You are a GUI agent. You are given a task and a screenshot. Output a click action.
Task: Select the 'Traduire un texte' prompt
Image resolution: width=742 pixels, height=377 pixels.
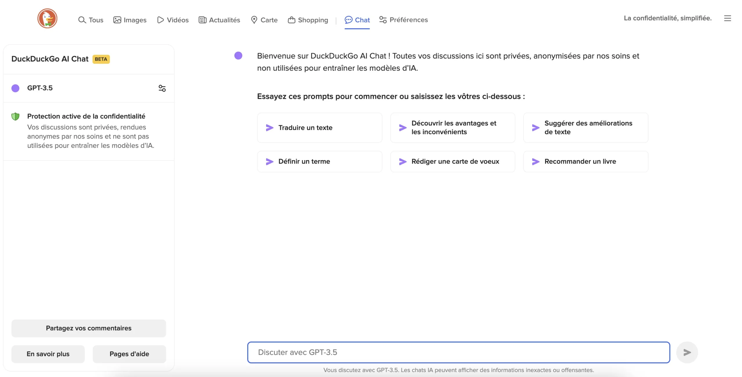pyautogui.click(x=319, y=128)
